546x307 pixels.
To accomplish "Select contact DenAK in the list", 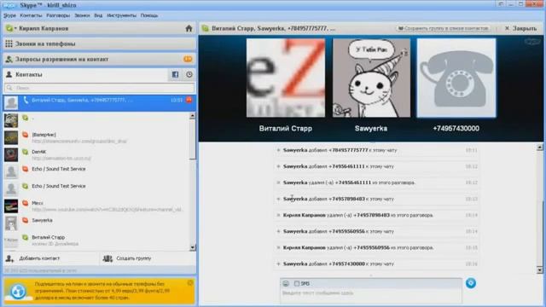I will 96,155.
